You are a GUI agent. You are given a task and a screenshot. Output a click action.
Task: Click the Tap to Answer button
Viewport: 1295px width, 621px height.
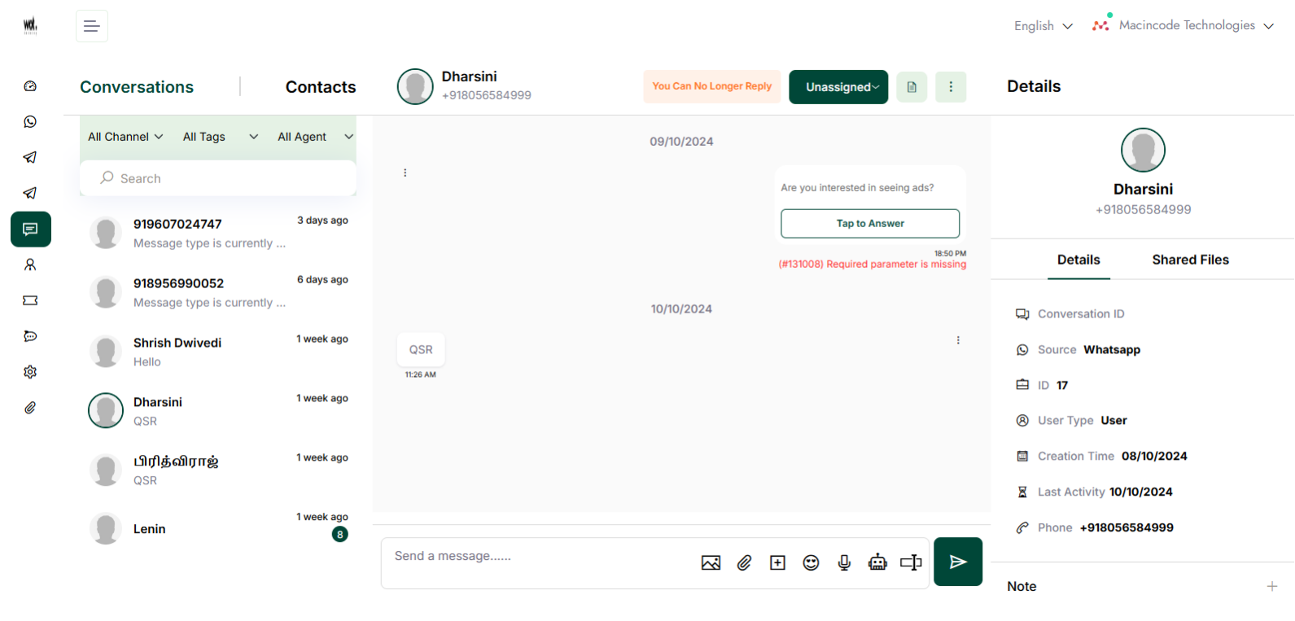(x=869, y=224)
